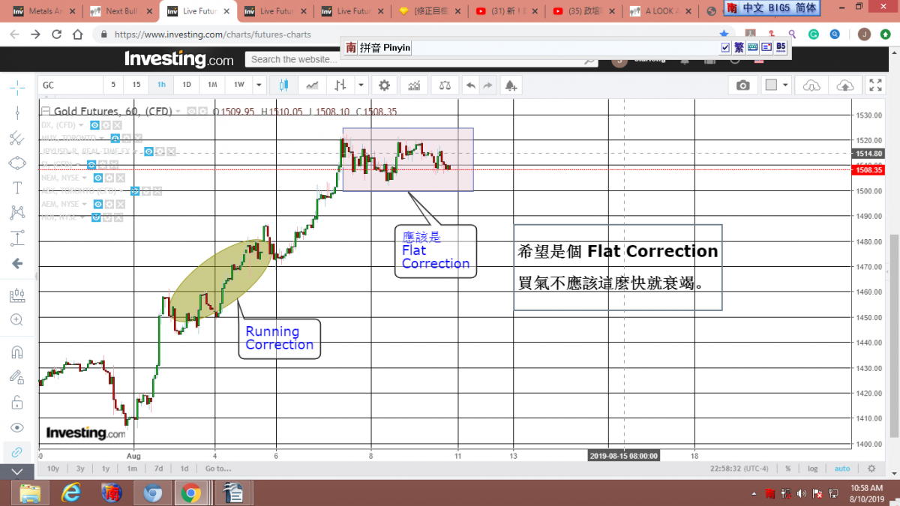The image size is (900, 506).
Task: Select the 15 minute interval
Action: [x=136, y=85]
